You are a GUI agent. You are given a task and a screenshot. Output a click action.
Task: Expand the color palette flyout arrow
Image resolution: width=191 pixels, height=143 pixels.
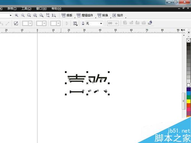coord(189,32)
